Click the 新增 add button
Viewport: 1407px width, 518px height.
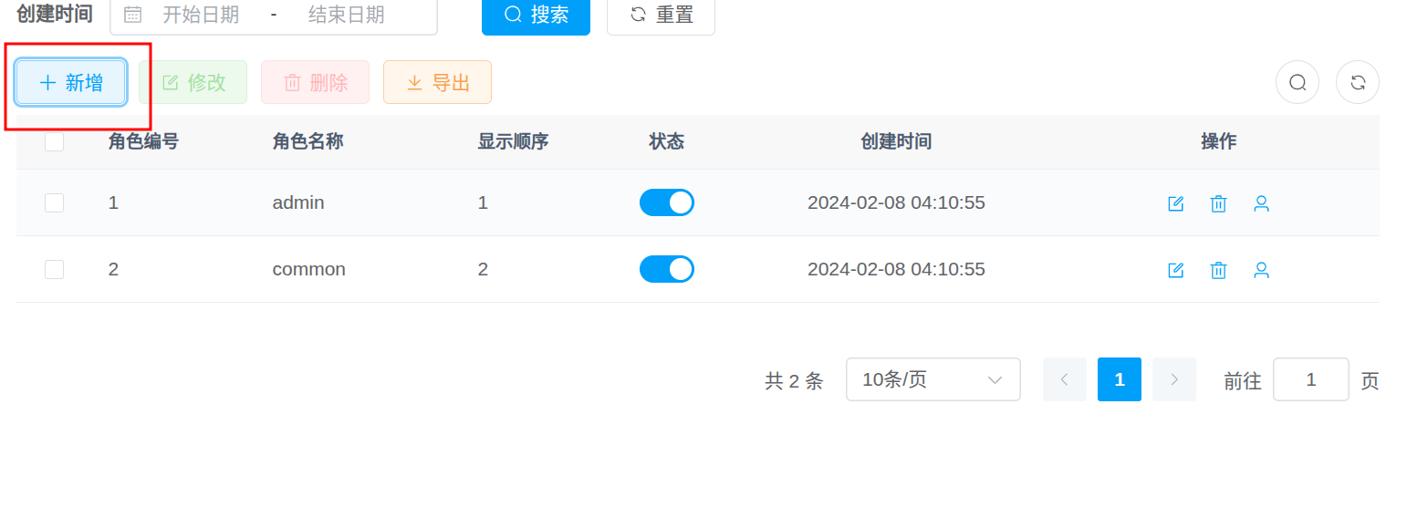[71, 82]
